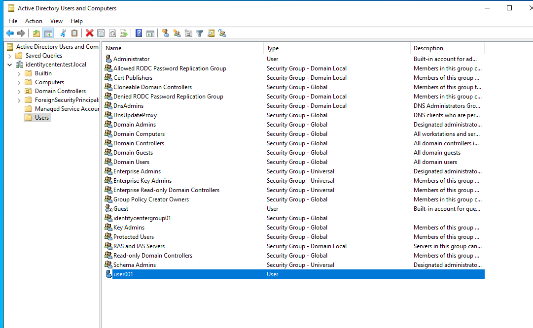
Task: Select Enterprise Read-only Domain Controllers group
Action: 166,190
